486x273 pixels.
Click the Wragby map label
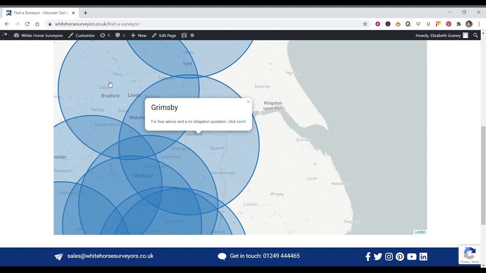tap(277, 194)
